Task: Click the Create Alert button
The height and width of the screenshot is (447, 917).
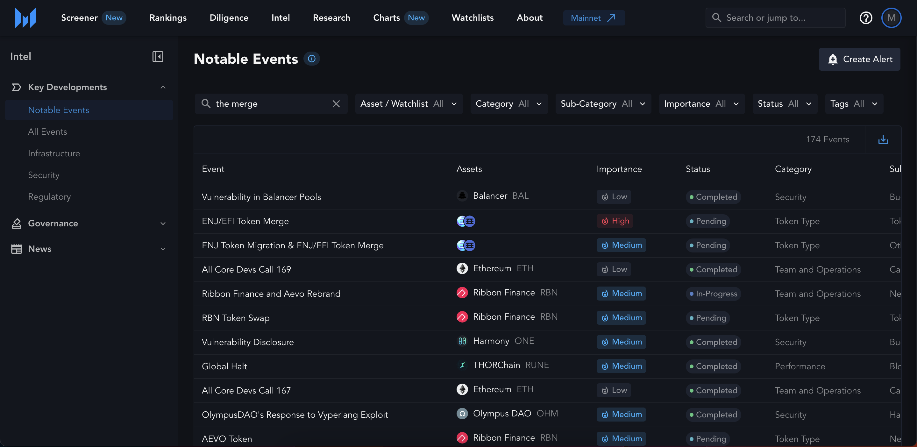Action: coord(859,59)
